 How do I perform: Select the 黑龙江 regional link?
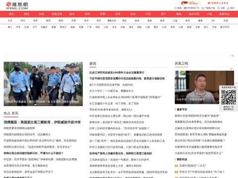[x=63, y=27]
